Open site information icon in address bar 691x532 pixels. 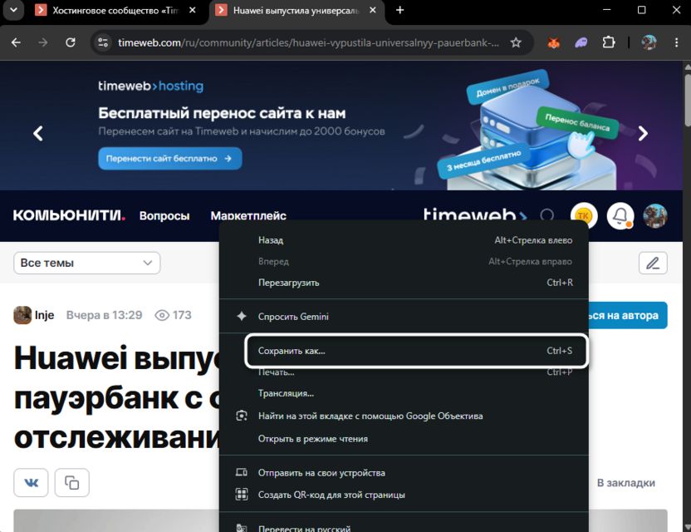tap(103, 42)
